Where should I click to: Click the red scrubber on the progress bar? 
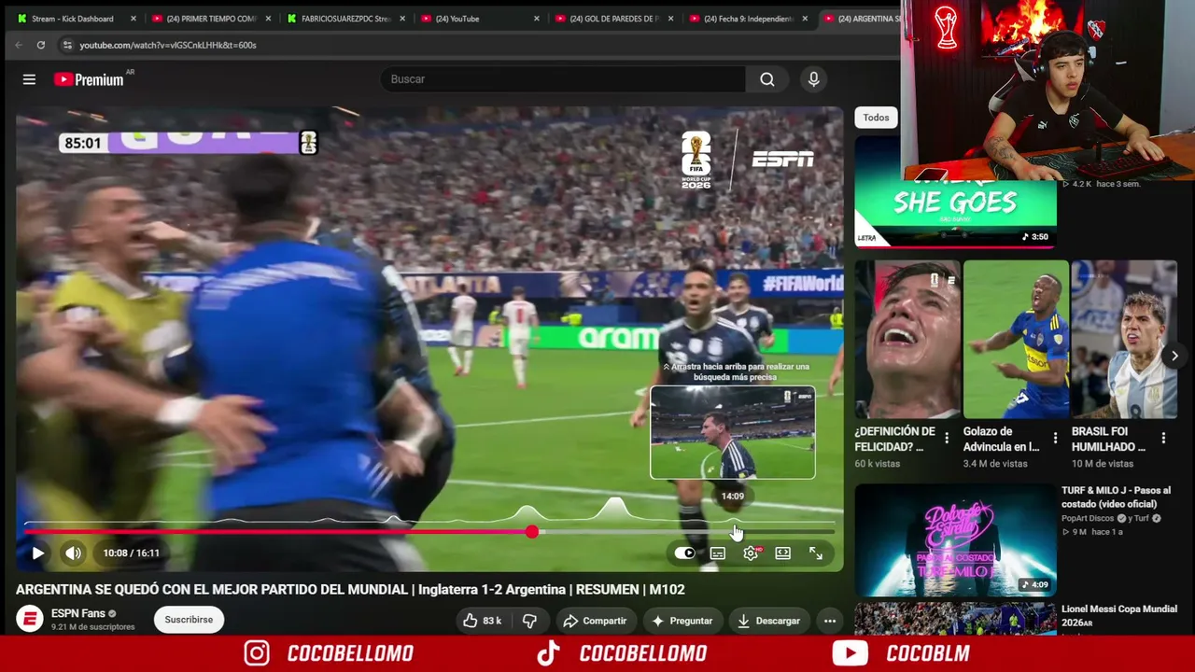tap(531, 531)
